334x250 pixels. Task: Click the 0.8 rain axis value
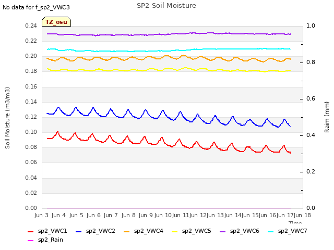[311, 63]
